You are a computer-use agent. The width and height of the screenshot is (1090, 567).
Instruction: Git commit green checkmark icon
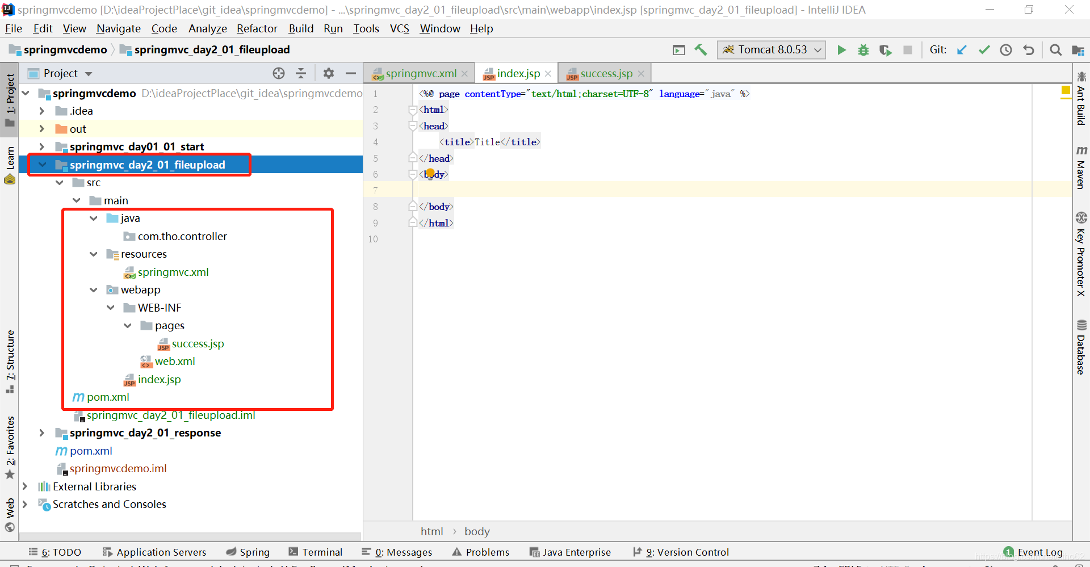[x=984, y=50]
